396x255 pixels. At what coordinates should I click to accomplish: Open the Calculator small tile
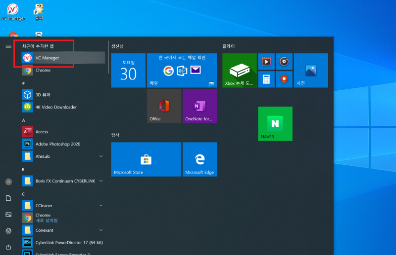click(x=266, y=79)
